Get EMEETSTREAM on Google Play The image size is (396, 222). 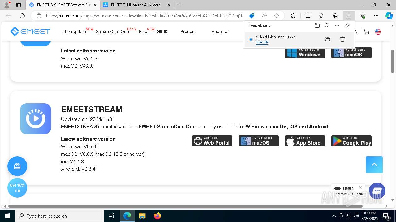tap(351, 141)
